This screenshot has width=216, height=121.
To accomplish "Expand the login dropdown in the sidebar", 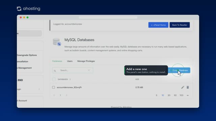I will (x=39, y=89).
